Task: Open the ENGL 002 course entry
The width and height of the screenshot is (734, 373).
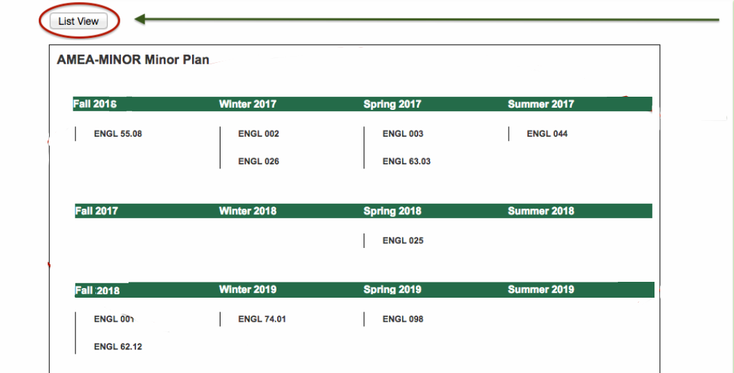Action: tap(258, 134)
